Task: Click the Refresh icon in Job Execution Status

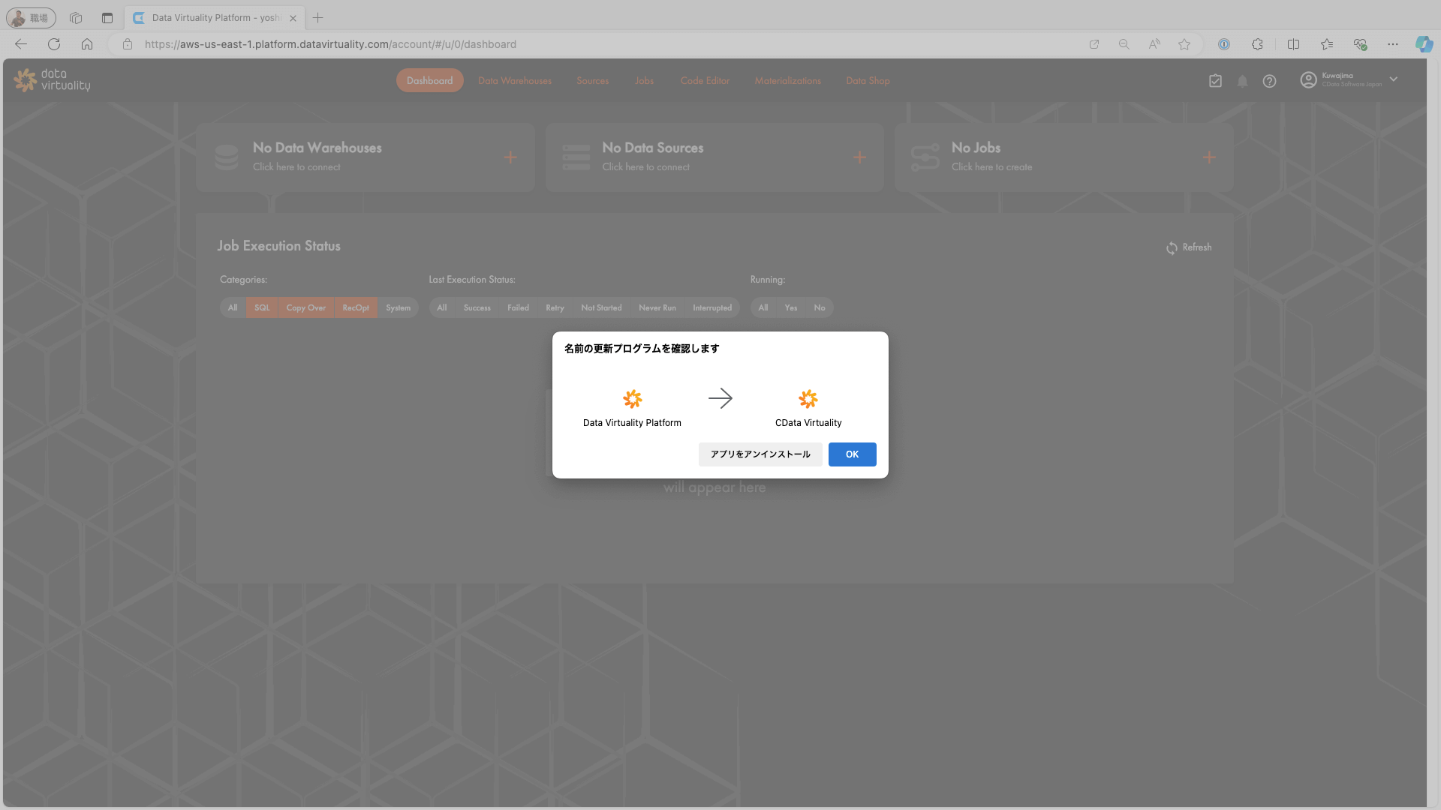Action: 1172,247
